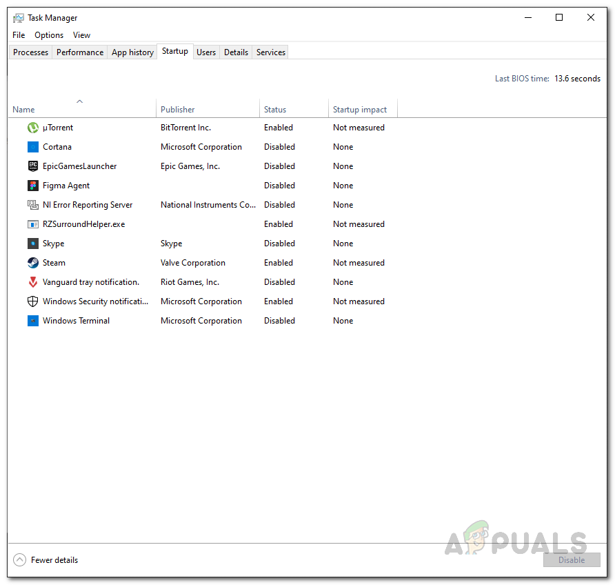Sort by the Name column header
615x585 pixels.
82,109
